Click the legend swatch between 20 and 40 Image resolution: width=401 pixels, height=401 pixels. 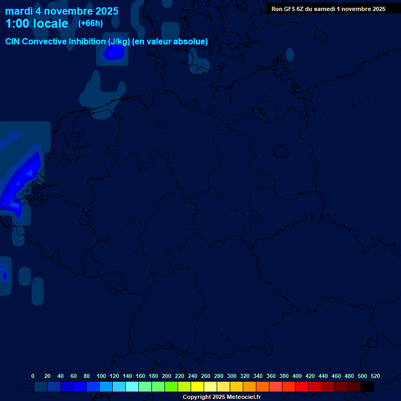click(x=54, y=386)
